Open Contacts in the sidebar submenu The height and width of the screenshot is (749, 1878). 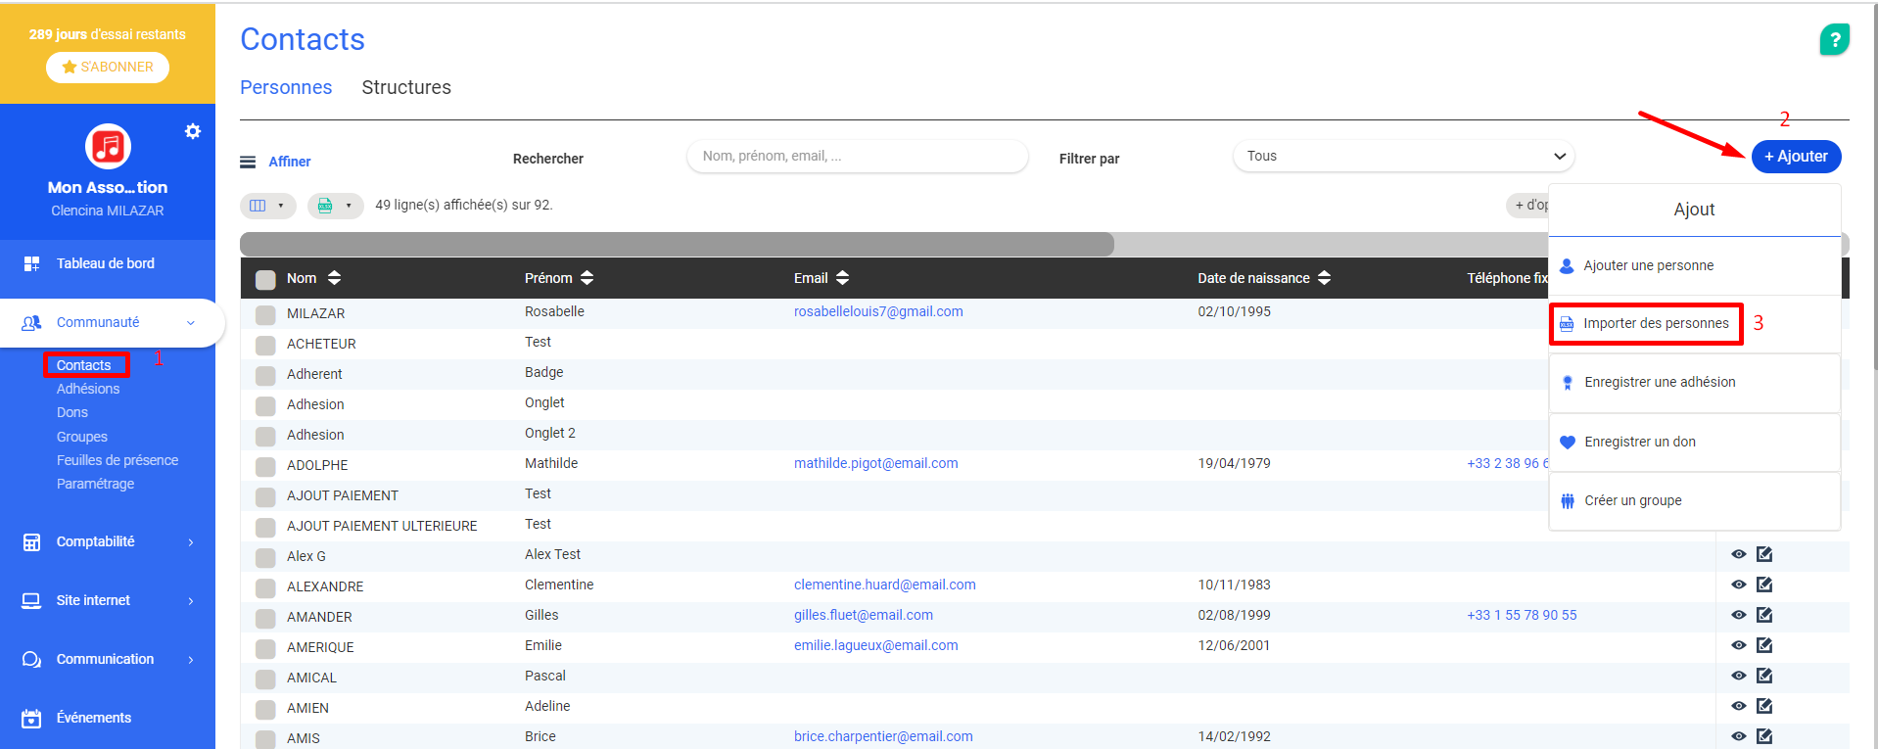coord(84,365)
